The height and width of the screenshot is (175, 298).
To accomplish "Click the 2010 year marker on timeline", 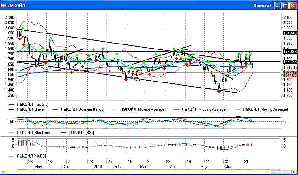I will pos(98,167).
